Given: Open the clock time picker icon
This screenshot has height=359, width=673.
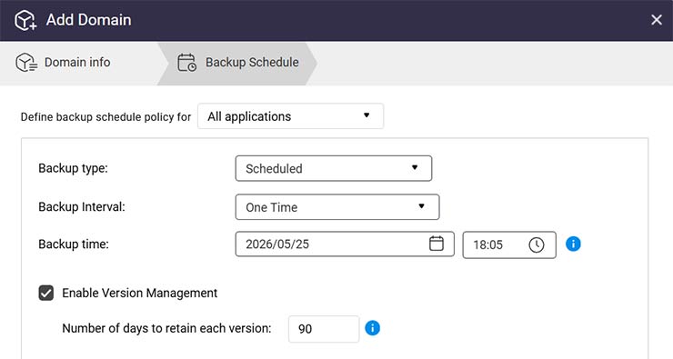Looking at the screenshot, I should click(x=537, y=244).
